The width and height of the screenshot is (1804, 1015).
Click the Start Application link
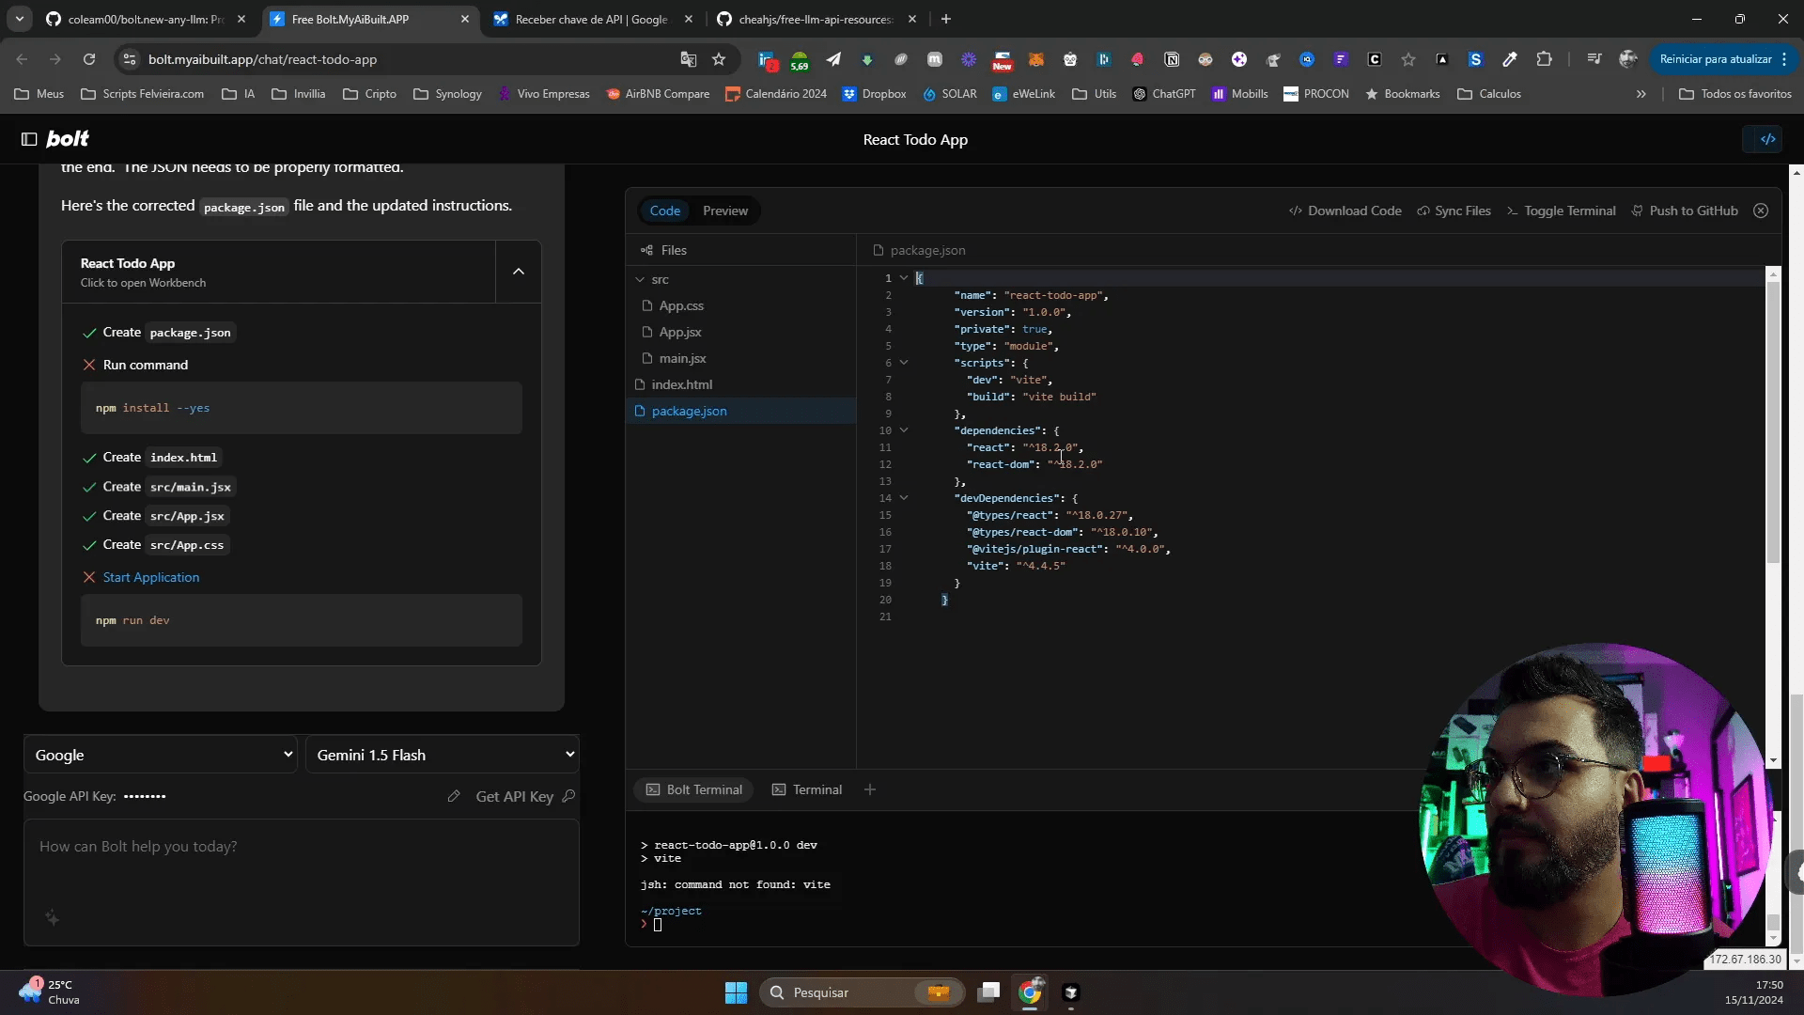tap(151, 577)
